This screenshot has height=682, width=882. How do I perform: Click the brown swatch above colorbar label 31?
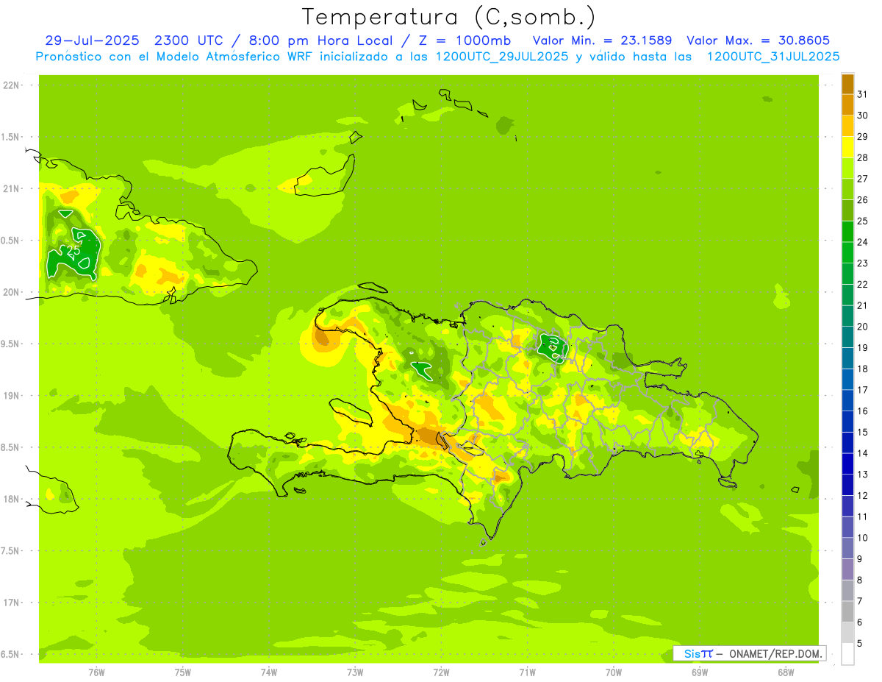[847, 84]
